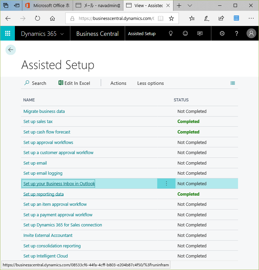The image size is (259, 270).
Task: Click the reading view book icon
Action: click(x=160, y=19)
